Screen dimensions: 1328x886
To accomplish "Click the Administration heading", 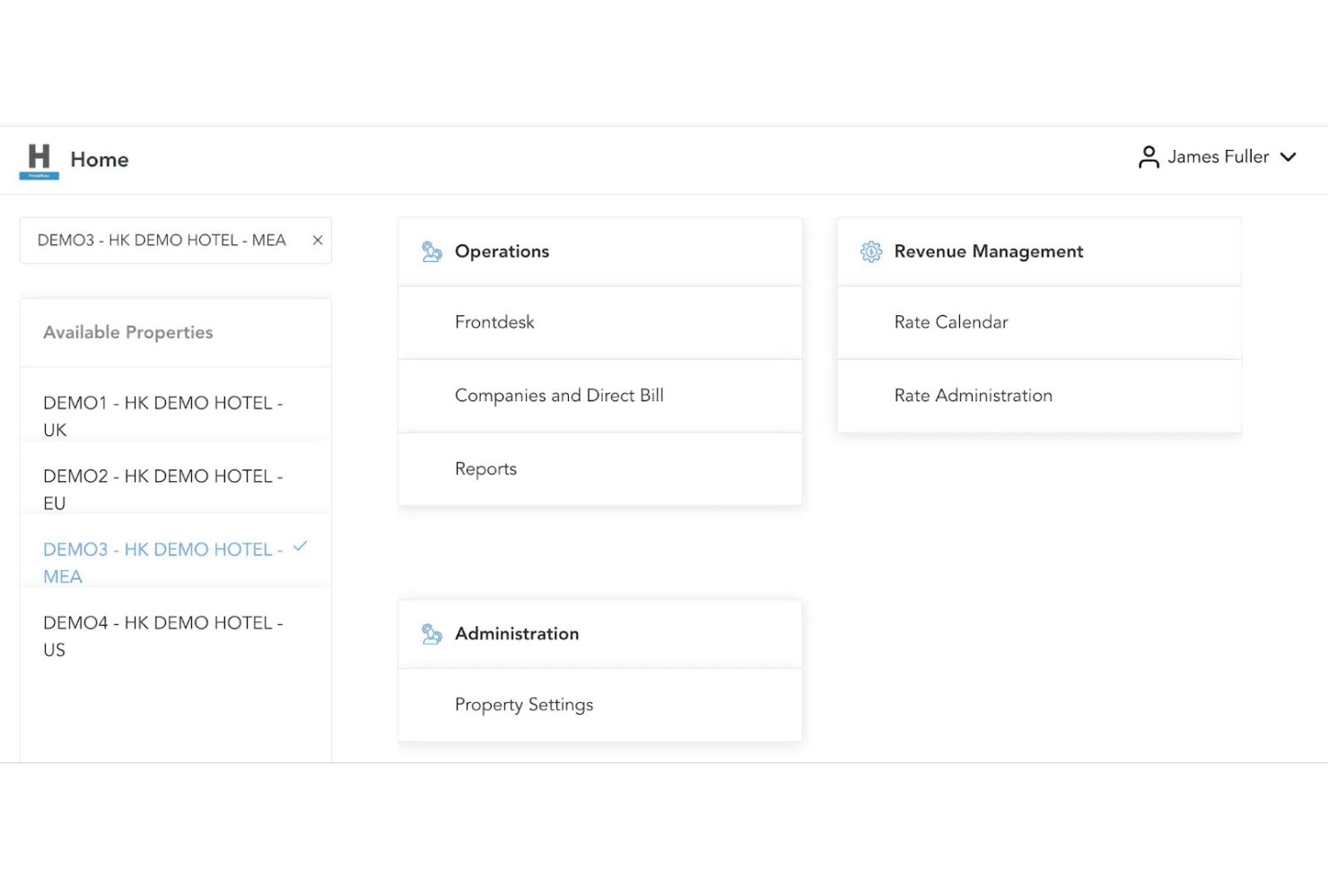I will [x=517, y=634].
